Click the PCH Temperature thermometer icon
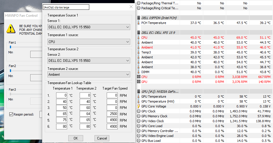This screenshot has height=143, width=273. coord(139,23)
